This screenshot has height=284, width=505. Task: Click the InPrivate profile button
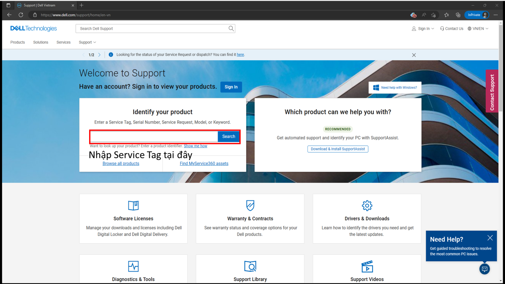(477, 15)
